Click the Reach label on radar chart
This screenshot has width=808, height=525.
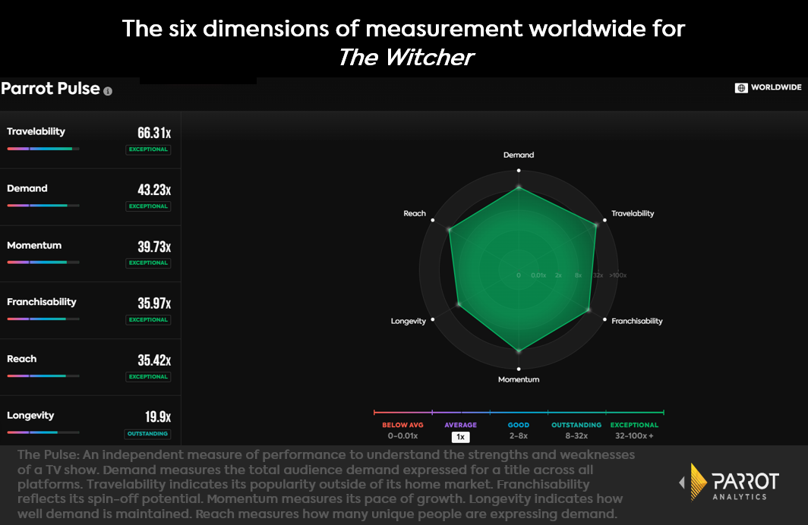tap(415, 214)
